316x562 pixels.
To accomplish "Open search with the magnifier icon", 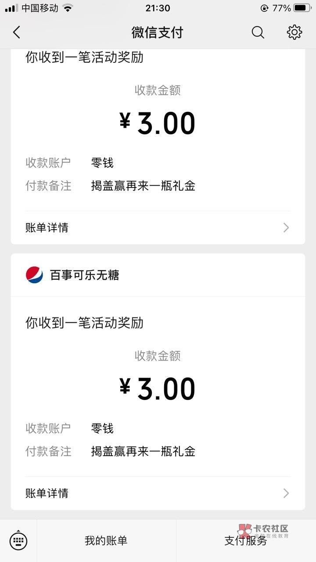I will 258,32.
